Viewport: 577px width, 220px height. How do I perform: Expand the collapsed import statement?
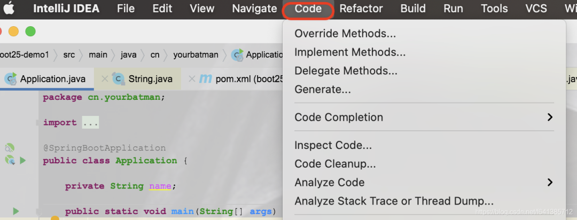90,122
